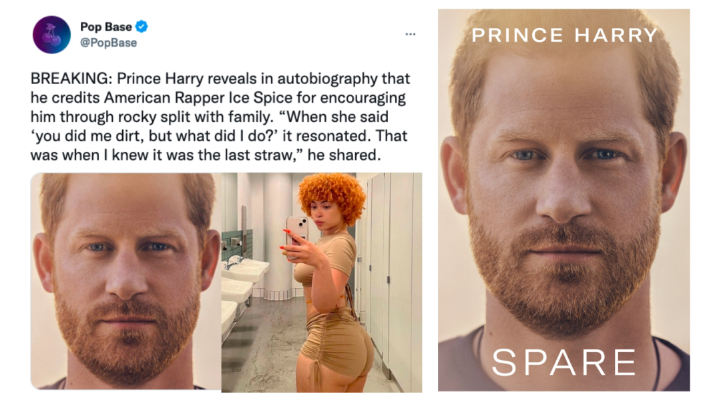Open the Pop Base profile avatar
The image size is (717, 400).
click(51, 35)
